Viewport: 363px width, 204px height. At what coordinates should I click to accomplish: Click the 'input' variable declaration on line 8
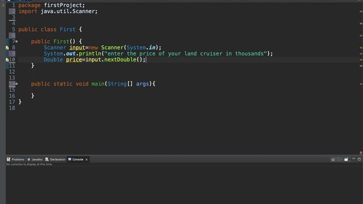click(x=77, y=48)
